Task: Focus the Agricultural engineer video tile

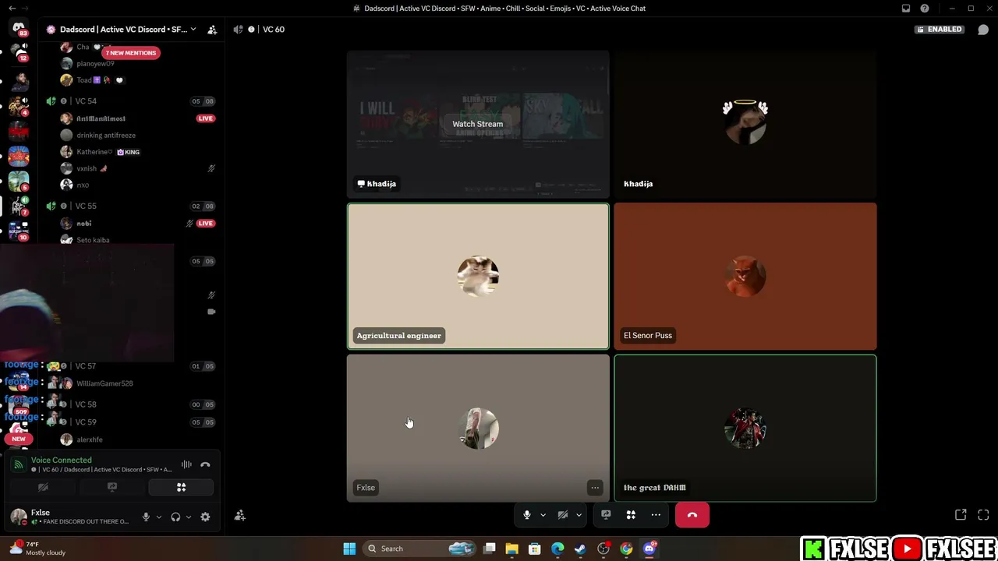Action: pos(478,276)
